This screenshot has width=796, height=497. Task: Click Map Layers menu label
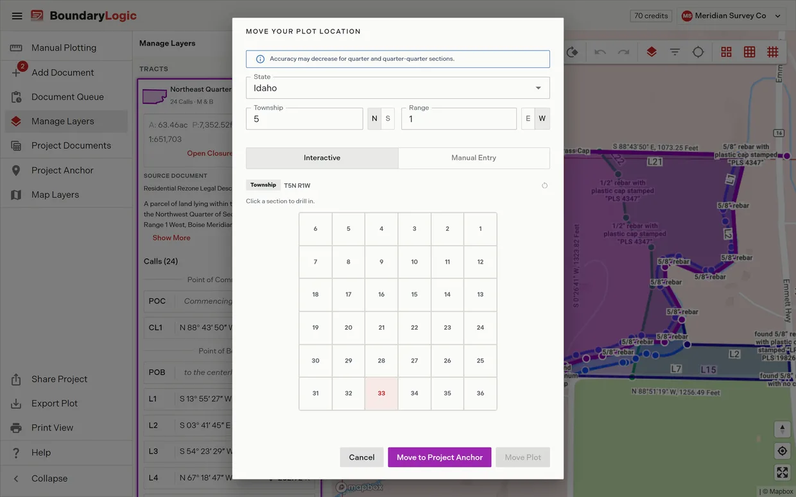(x=55, y=194)
